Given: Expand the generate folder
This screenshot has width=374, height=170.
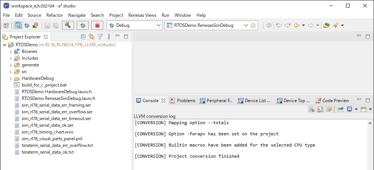Looking at the screenshot, I should 11,65.
